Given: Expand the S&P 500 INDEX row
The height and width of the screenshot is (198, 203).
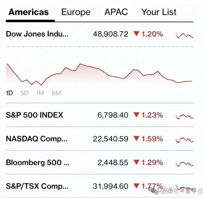Looking at the screenshot, I should pos(34,115).
